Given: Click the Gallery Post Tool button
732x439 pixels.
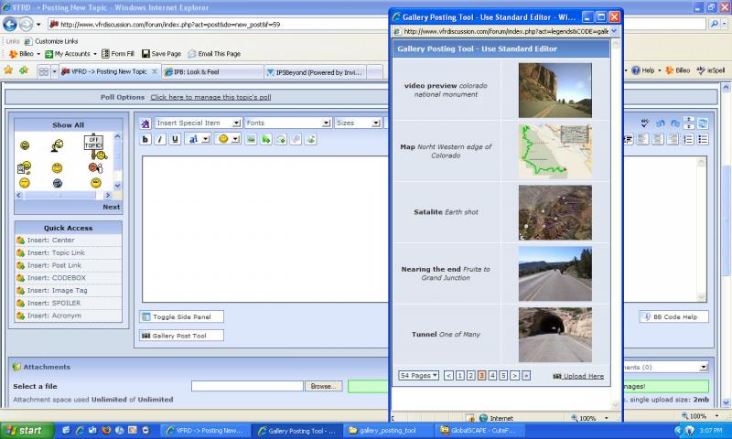Looking at the screenshot, I should 181,336.
